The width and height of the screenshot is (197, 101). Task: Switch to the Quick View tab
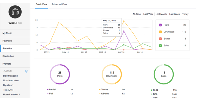[41, 4]
